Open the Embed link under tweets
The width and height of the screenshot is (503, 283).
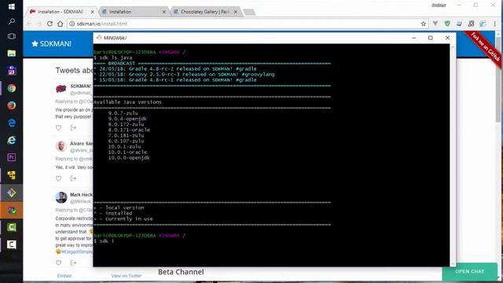coord(64,276)
